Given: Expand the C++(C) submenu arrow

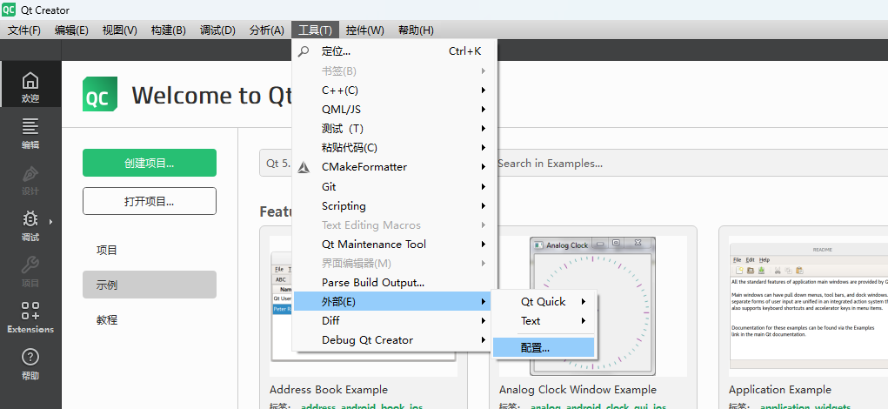Looking at the screenshot, I should 484,91.
